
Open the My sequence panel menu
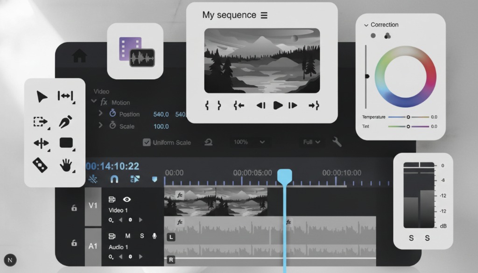(264, 15)
